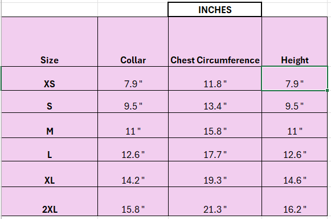The width and height of the screenshot is (331, 219).
Task: Select the L chest value 17.7"
Action: (x=215, y=149)
